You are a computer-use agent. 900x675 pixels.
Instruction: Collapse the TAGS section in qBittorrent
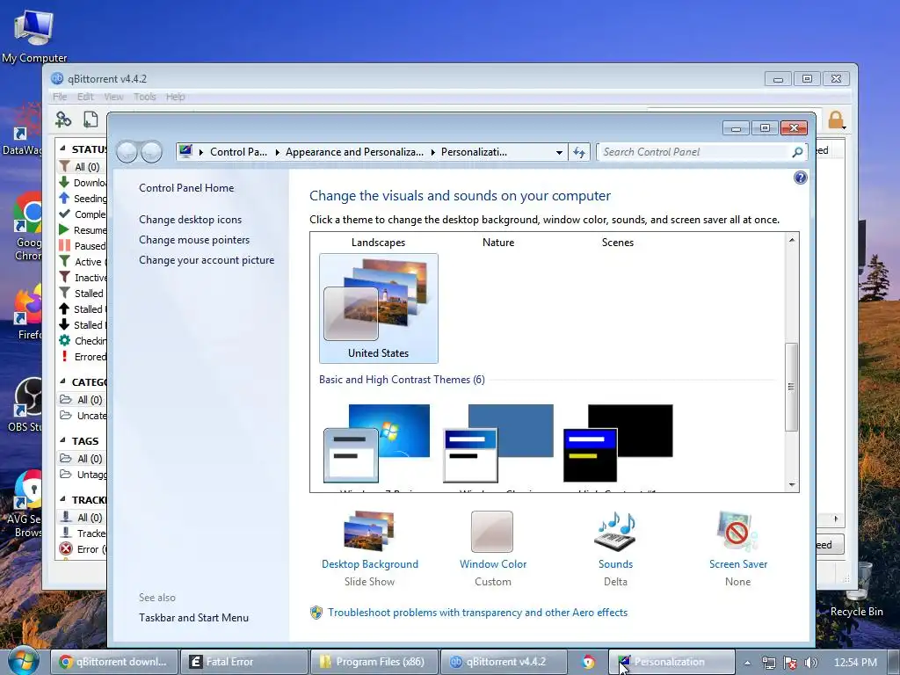[62, 440]
